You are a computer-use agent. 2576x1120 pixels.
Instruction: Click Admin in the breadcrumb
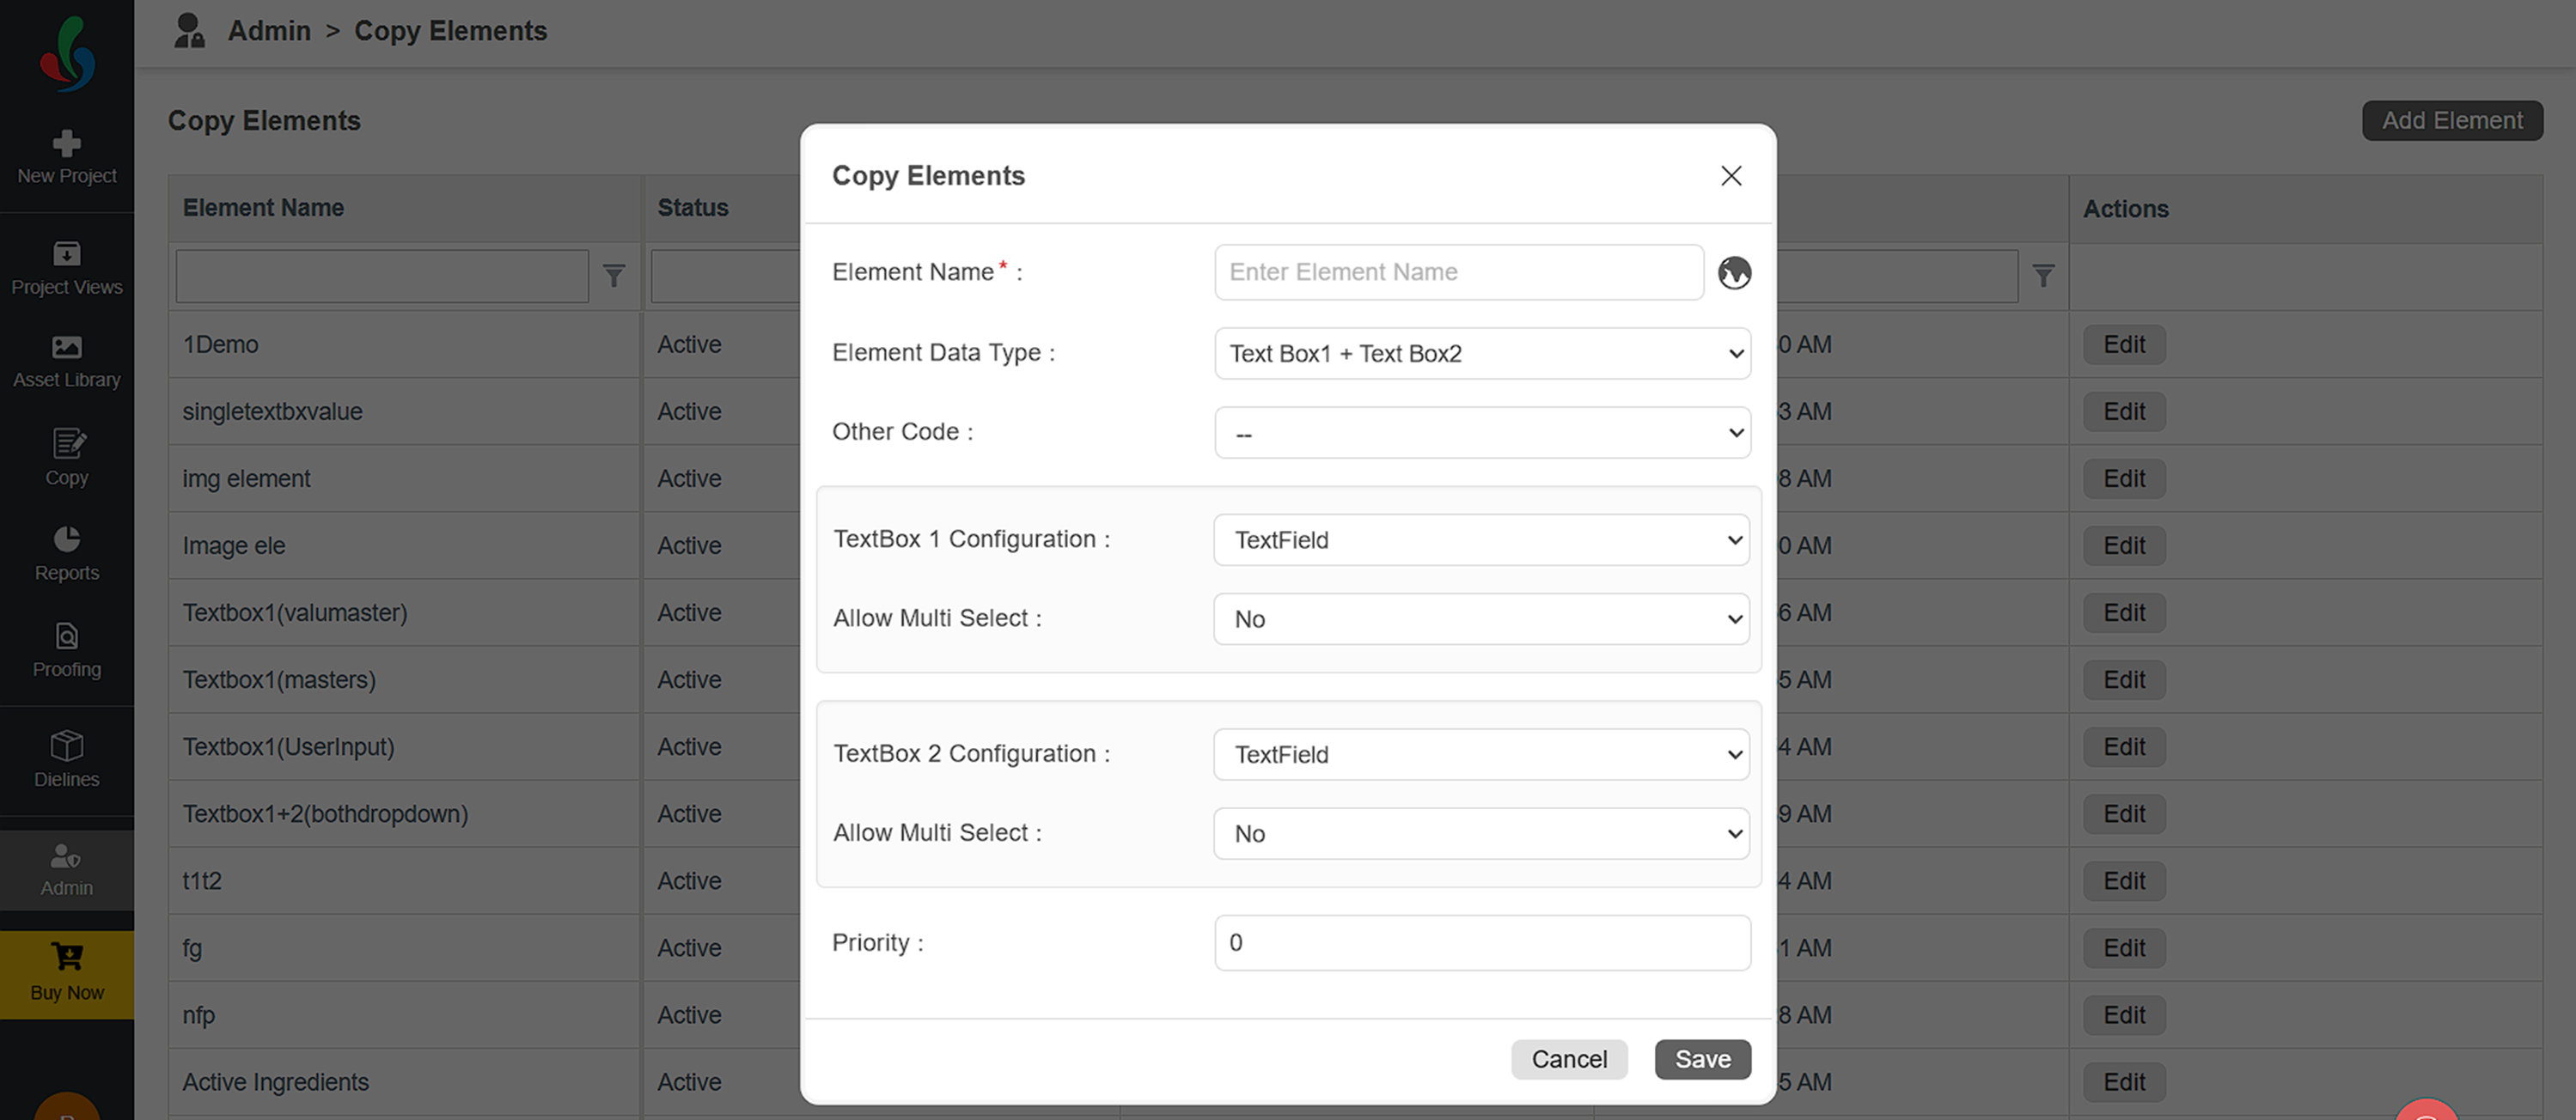pos(269,31)
